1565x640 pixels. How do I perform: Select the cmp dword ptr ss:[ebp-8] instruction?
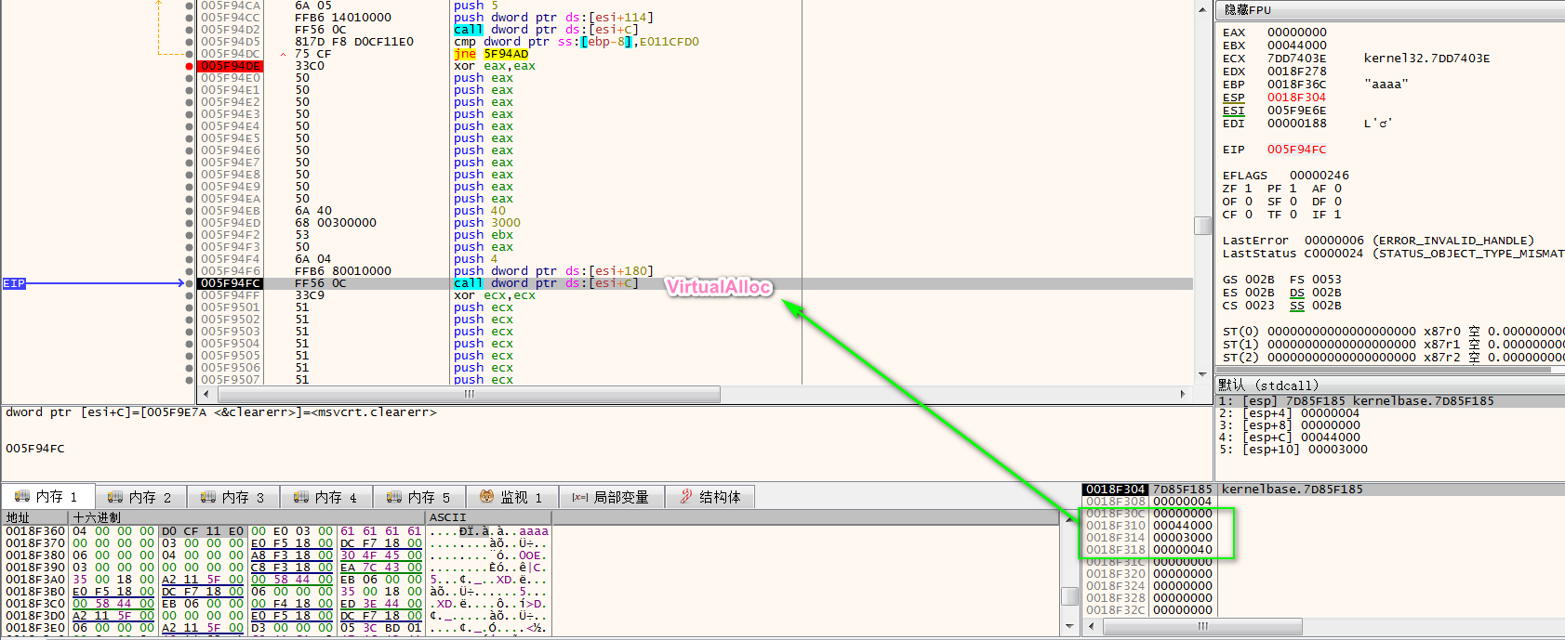[576, 42]
